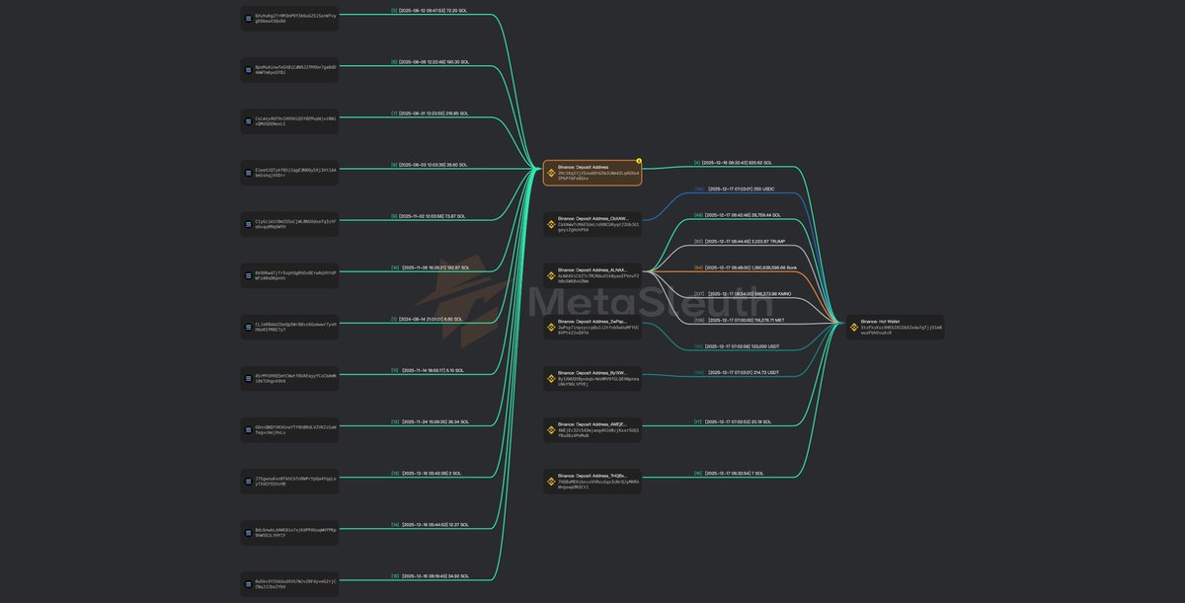Select address text of the 5.10 SOL sender
1185x603 pixels.
(295, 378)
